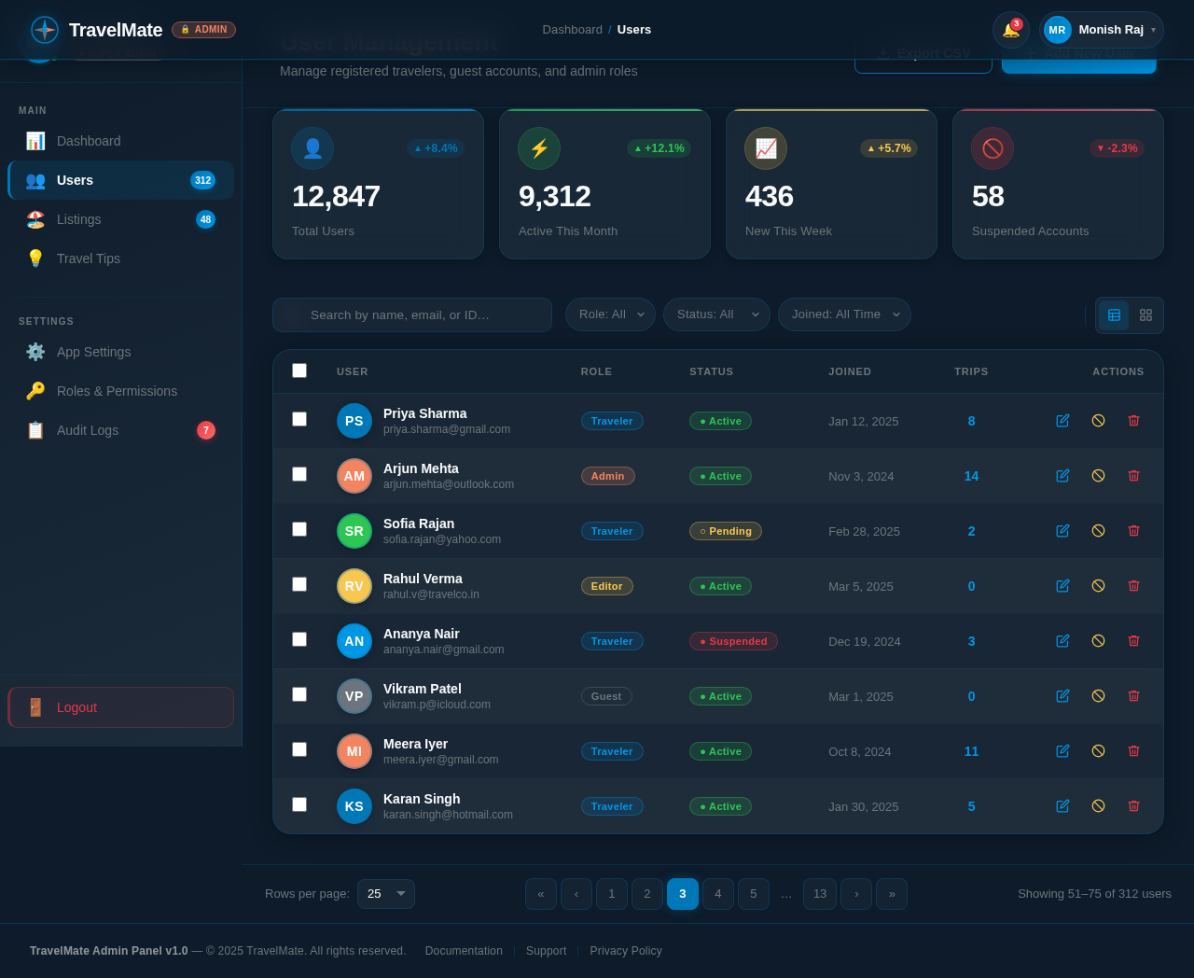
Task: Expand the Joined: All Time dropdown
Action: (x=844, y=314)
